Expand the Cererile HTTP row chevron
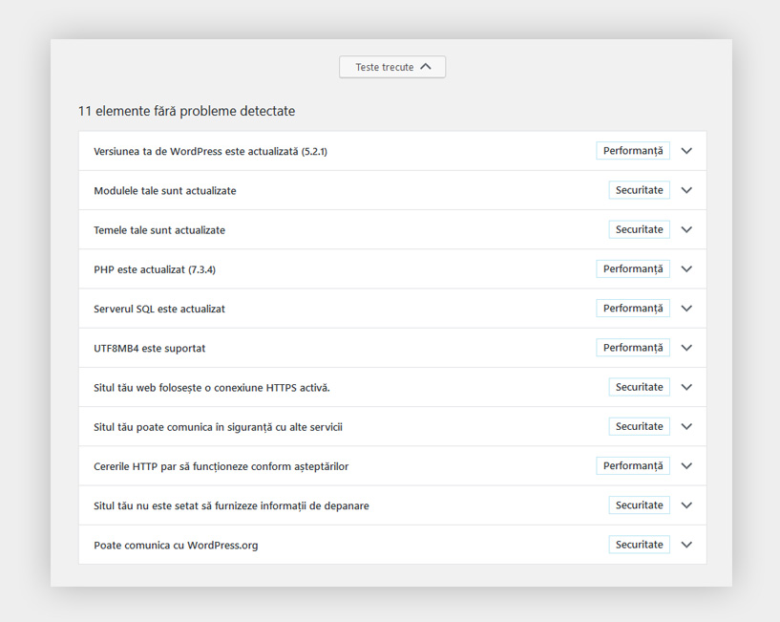780x622 pixels. 686,466
